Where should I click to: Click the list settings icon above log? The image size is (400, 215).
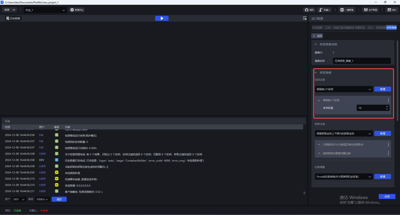[305, 18]
